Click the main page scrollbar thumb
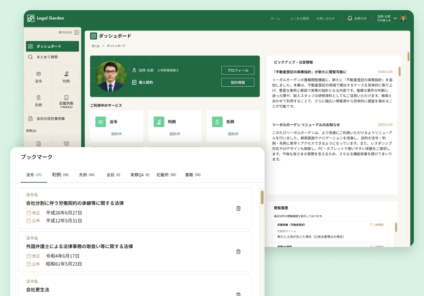The image size is (424, 296). click(408, 56)
